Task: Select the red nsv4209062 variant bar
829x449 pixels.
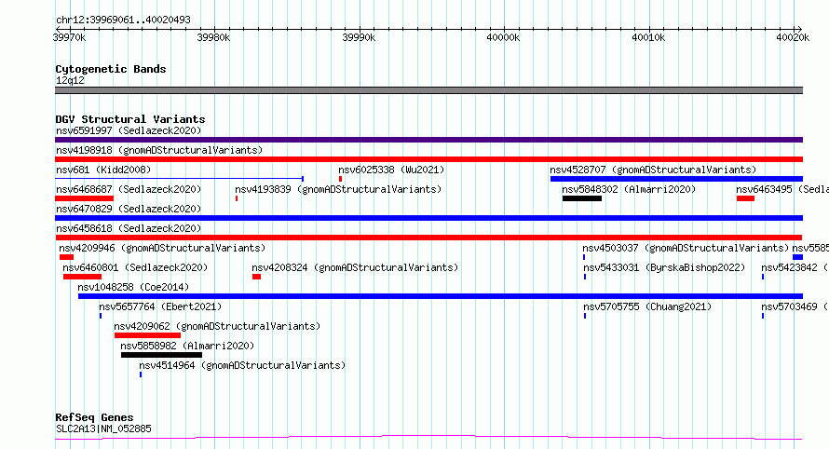Action: point(147,336)
